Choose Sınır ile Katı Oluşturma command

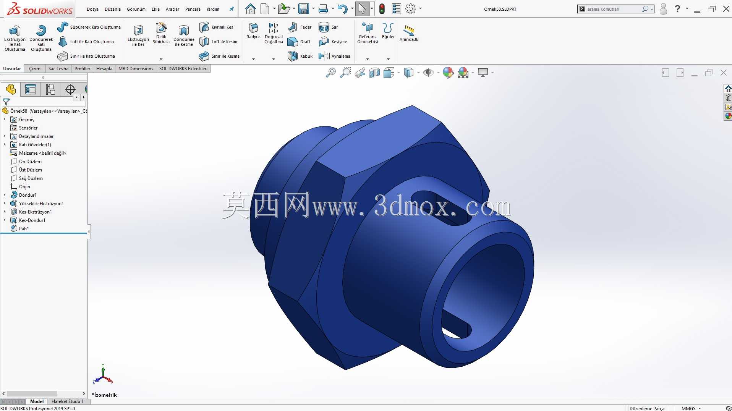[x=86, y=56]
